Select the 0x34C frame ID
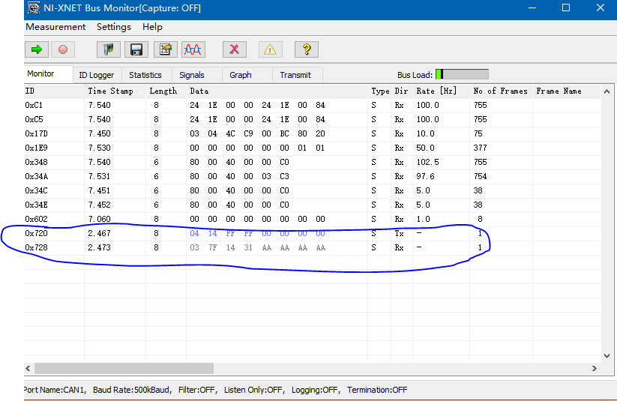The width and height of the screenshot is (617, 401). coord(36,190)
